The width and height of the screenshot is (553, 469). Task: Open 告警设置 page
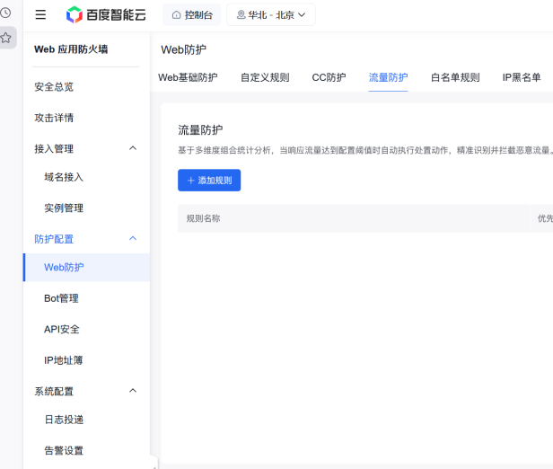(x=64, y=451)
